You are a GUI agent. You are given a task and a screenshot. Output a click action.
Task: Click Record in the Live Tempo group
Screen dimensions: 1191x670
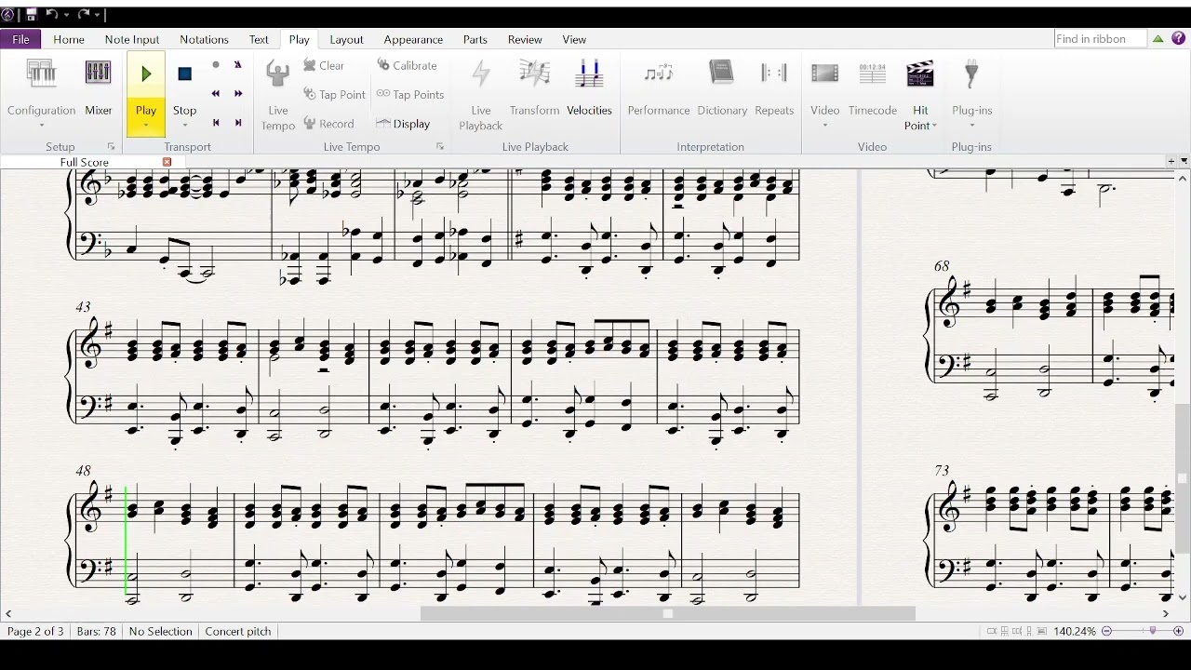[x=328, y=123]
